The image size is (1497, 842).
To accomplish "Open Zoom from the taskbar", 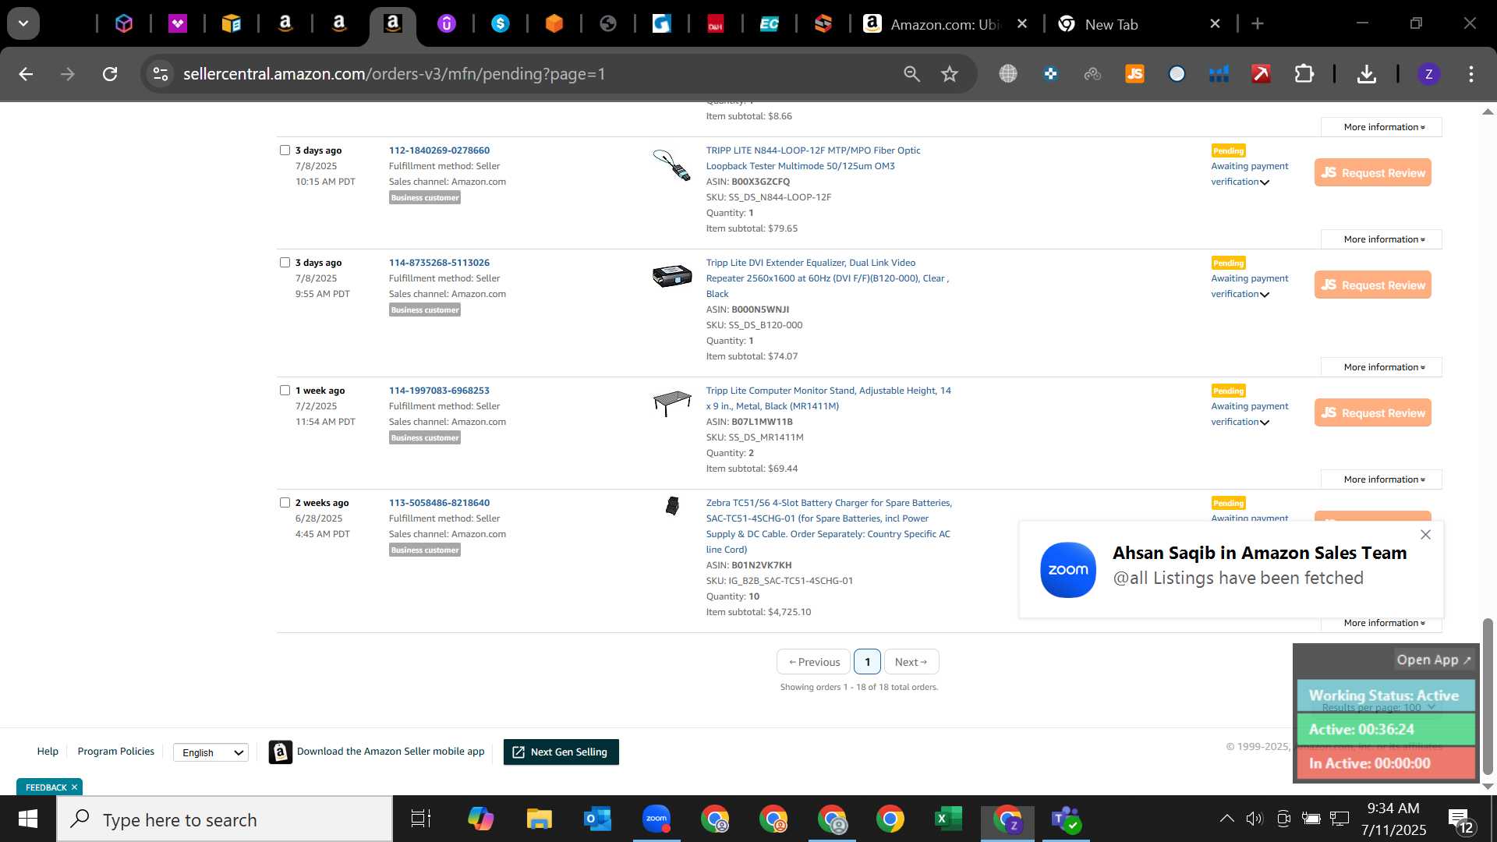I will point(656,819).
